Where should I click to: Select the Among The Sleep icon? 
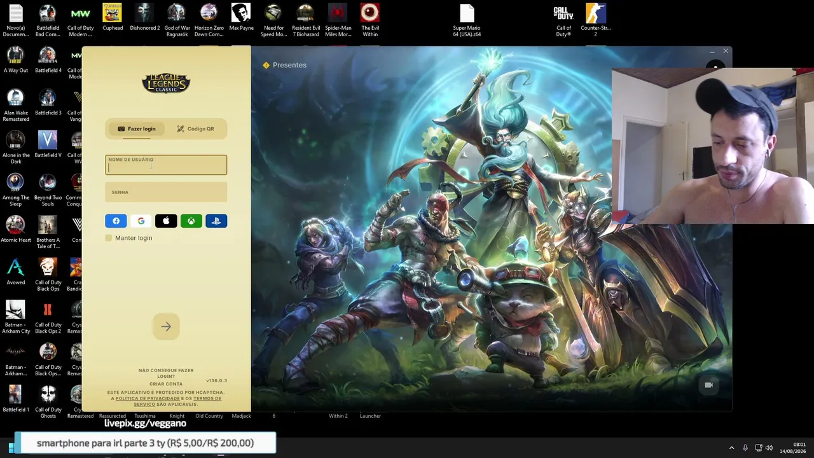15,191
